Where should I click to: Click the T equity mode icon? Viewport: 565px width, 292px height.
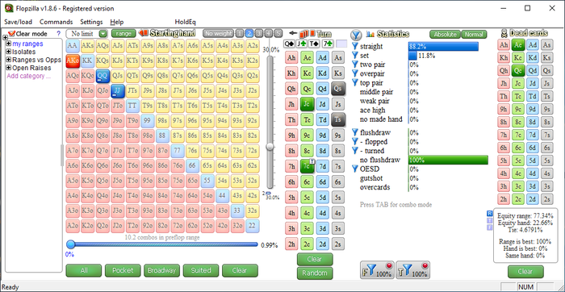point(489,220)
